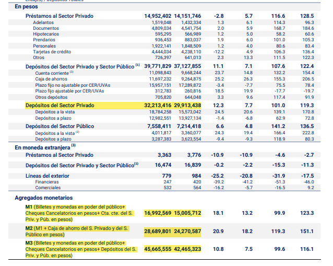Click the 'Agregados monetarios' heading

click(43, 198)
